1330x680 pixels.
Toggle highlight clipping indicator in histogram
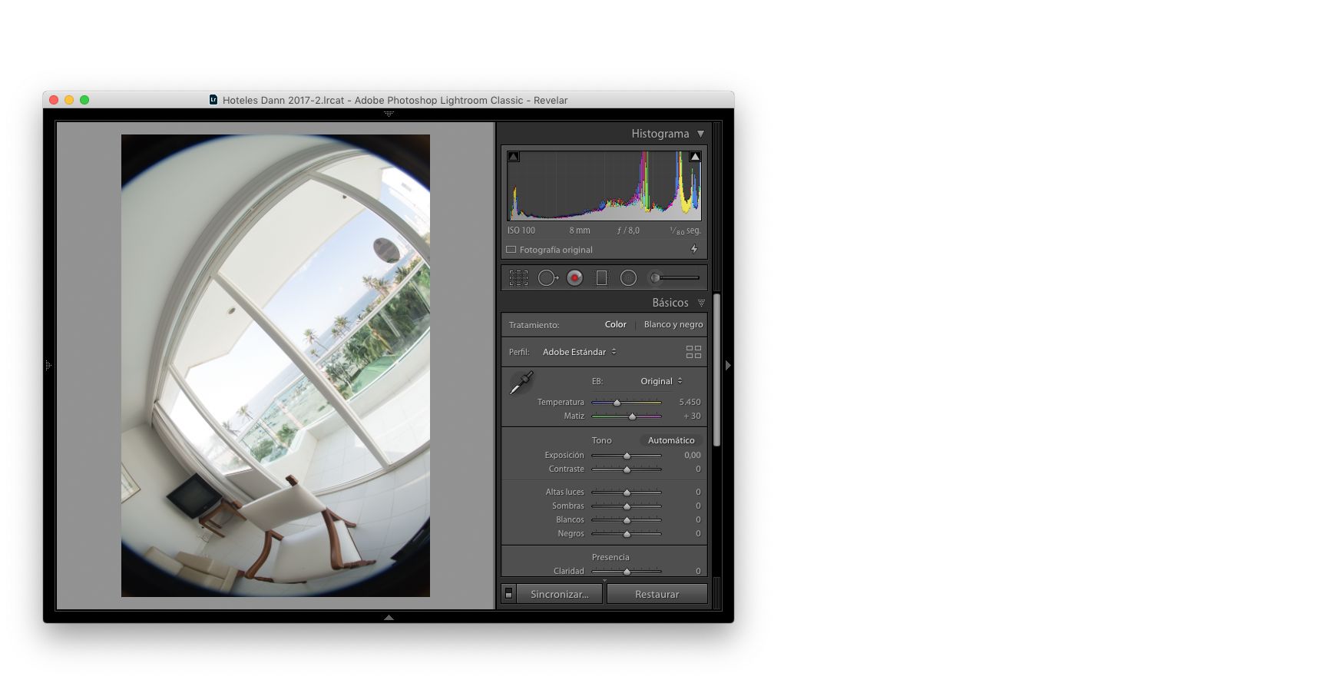coord(695,157)
